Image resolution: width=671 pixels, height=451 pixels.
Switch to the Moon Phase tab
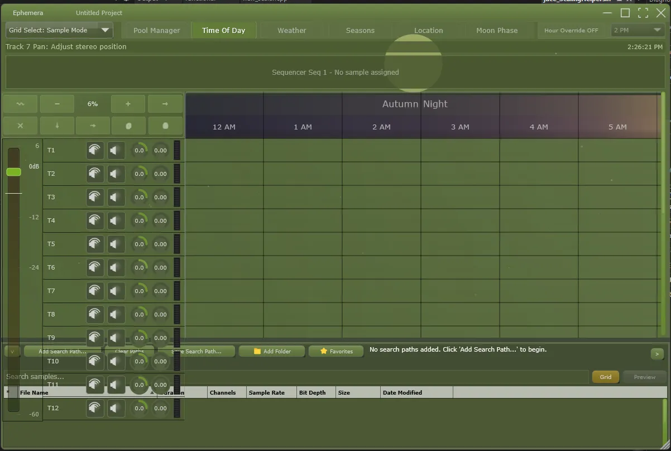497,31
